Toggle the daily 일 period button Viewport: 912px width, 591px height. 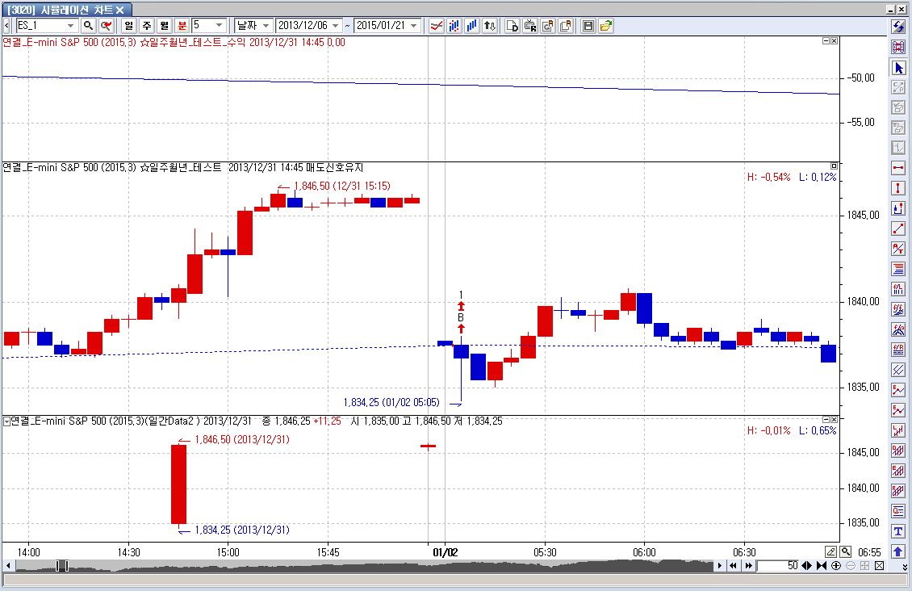[129, 26]
